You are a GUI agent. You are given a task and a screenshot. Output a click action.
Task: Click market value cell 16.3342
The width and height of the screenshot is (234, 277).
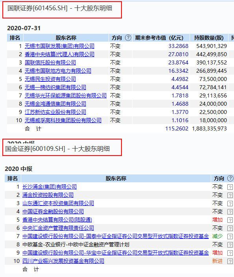pos(178,71)
